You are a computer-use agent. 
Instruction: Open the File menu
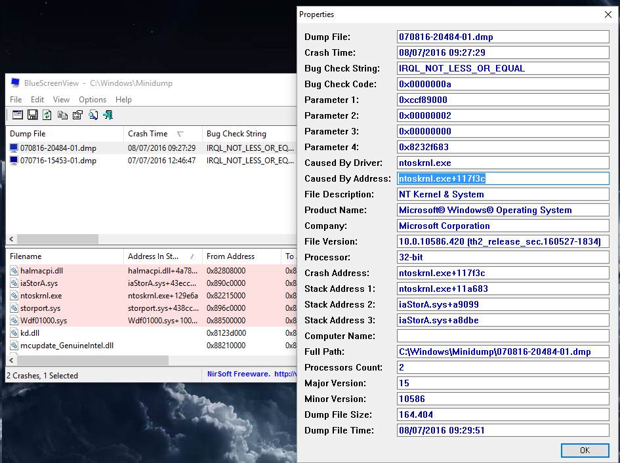pos(16,100)
